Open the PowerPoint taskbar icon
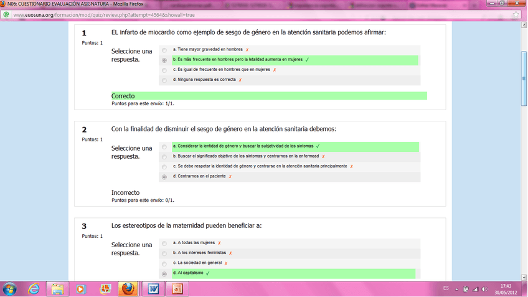The image size is (528, 297). click(177, 289)
